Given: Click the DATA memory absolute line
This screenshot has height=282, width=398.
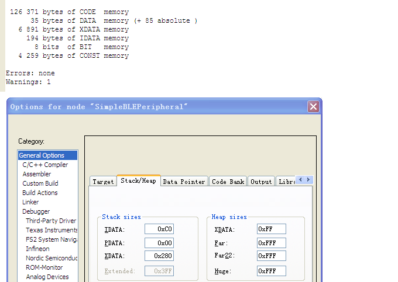Looking at the screenshot, I should coord(114,21).
